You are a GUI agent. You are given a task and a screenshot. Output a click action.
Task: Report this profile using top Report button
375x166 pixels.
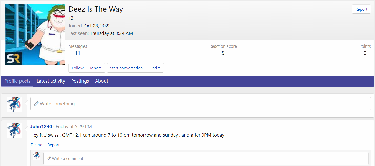361,9
